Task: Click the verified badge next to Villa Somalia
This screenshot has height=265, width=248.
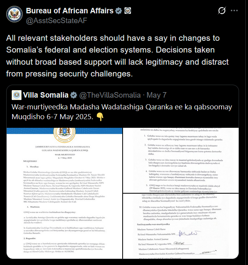Action: pyautogui.click(x=73, y=95)
